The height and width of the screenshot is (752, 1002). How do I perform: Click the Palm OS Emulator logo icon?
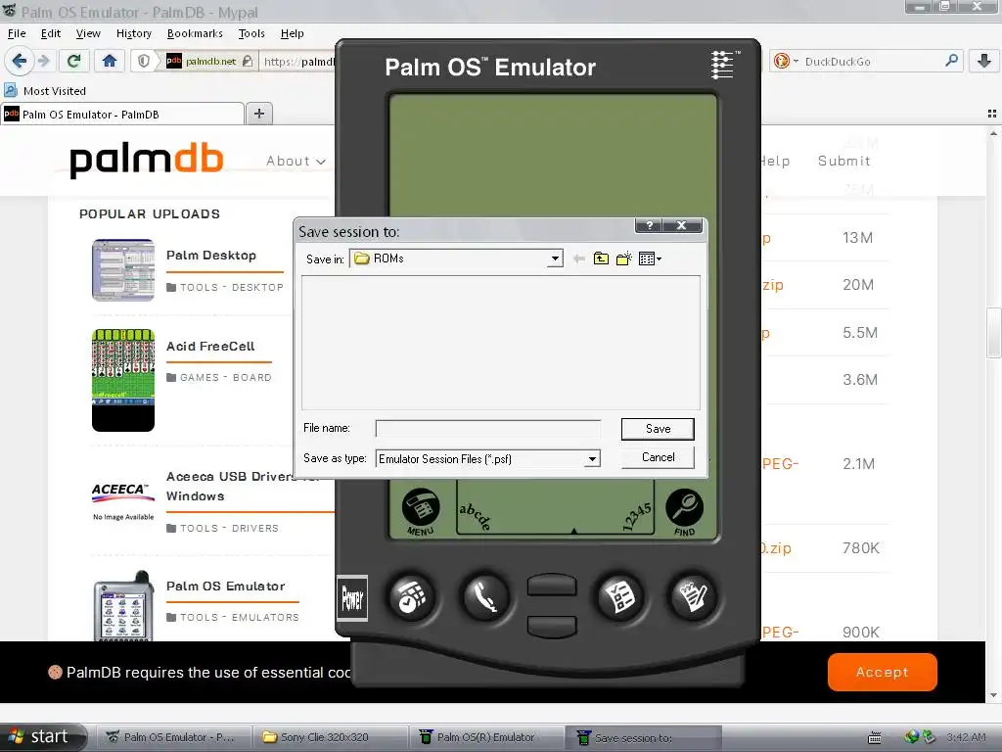pyautogui.click(x=724, y=66)
